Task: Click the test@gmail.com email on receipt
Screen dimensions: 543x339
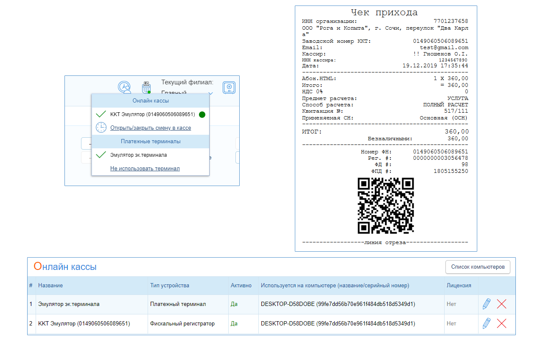Action: coord(444,48)
